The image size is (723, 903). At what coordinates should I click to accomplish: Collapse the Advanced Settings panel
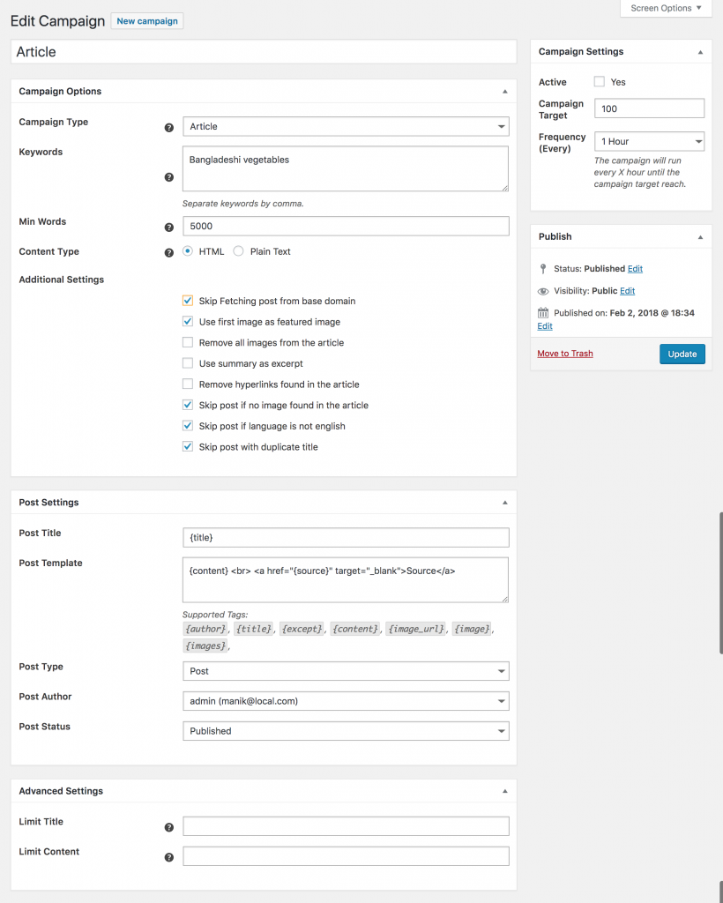point(505,791)
